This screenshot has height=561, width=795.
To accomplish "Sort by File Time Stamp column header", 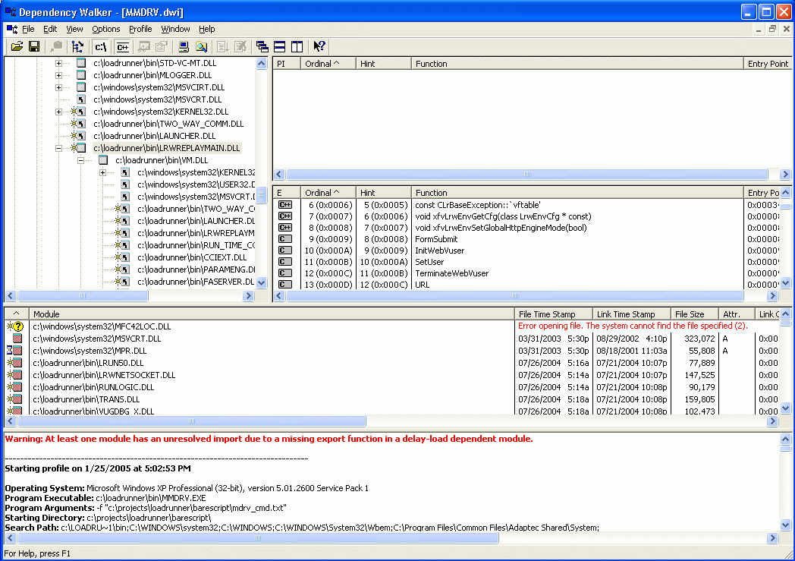I will pyautogui.click(x=554, y=314).
